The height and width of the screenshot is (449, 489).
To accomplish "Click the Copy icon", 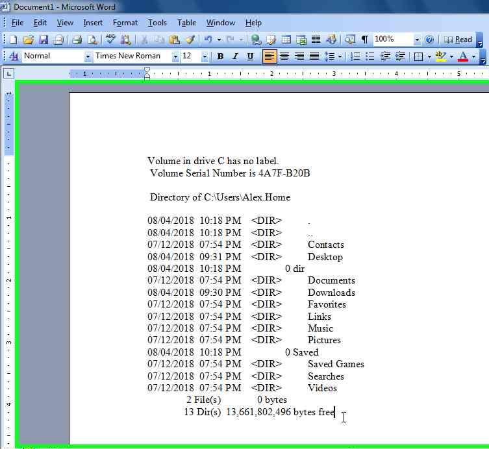I will (159, 40).
